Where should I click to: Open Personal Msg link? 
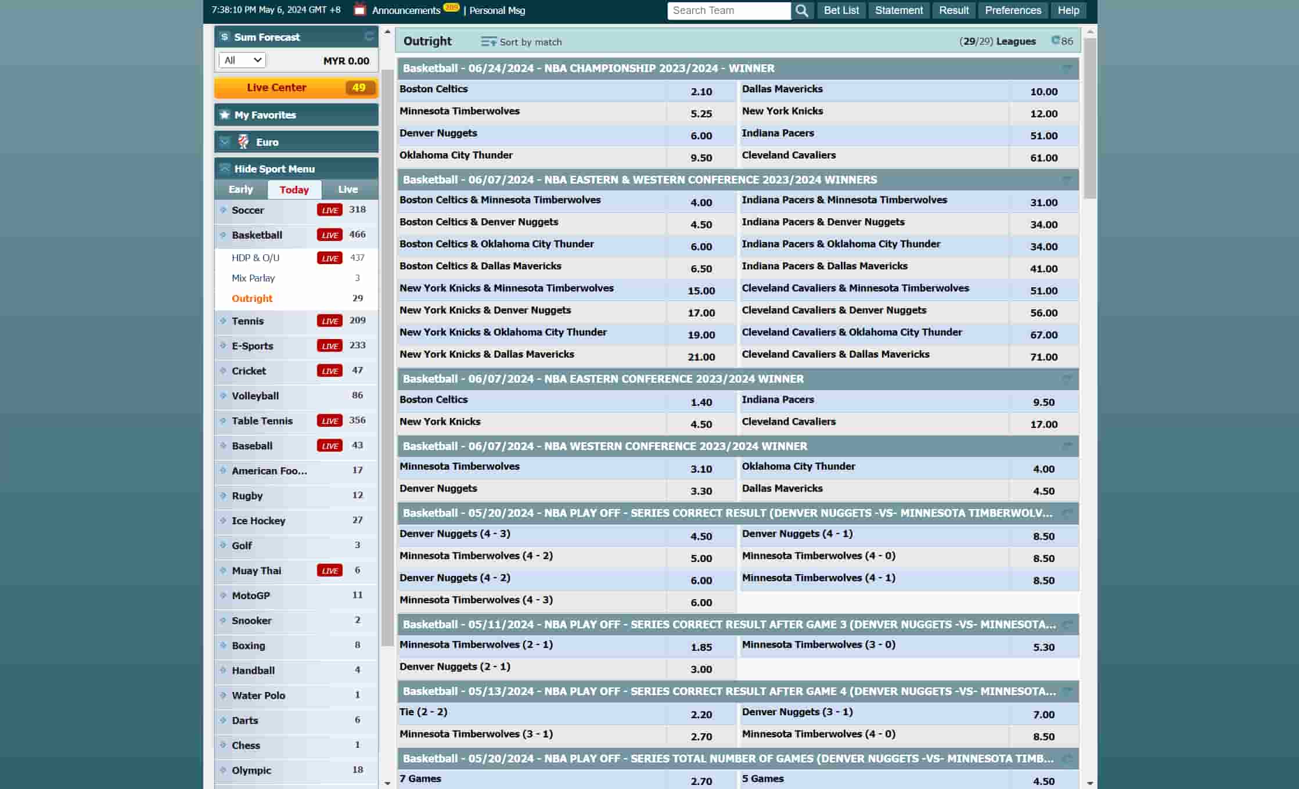(496, 10)
